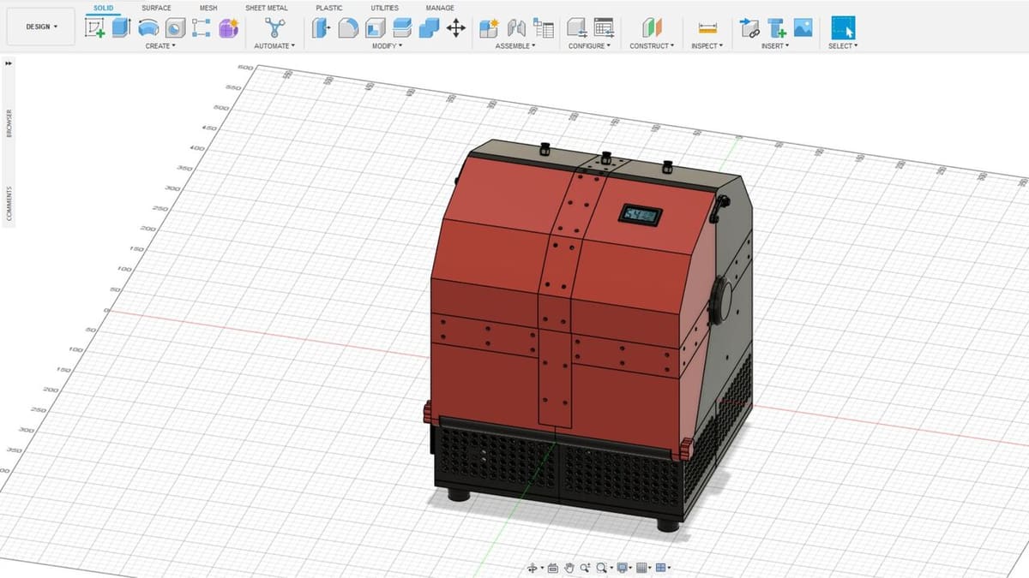Screen dimensions: 1029x578
Task: Expand the CONSTRUCT menu
Action: (x=652, y=46)
